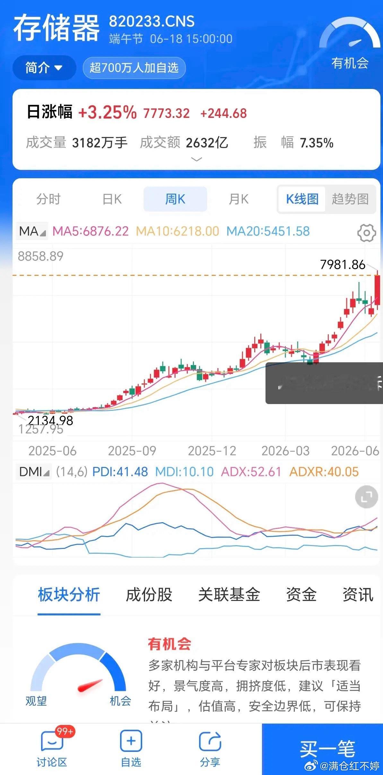Image resolution: width=383 pixels, height=775 pixels.
Task: Tap the 超700万人加自选 badge
Action: (x=134, y=68)
